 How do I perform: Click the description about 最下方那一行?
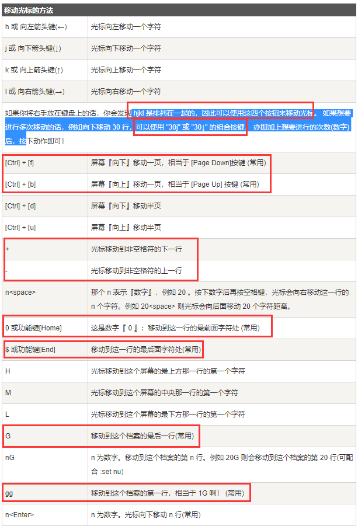(168, 414)
